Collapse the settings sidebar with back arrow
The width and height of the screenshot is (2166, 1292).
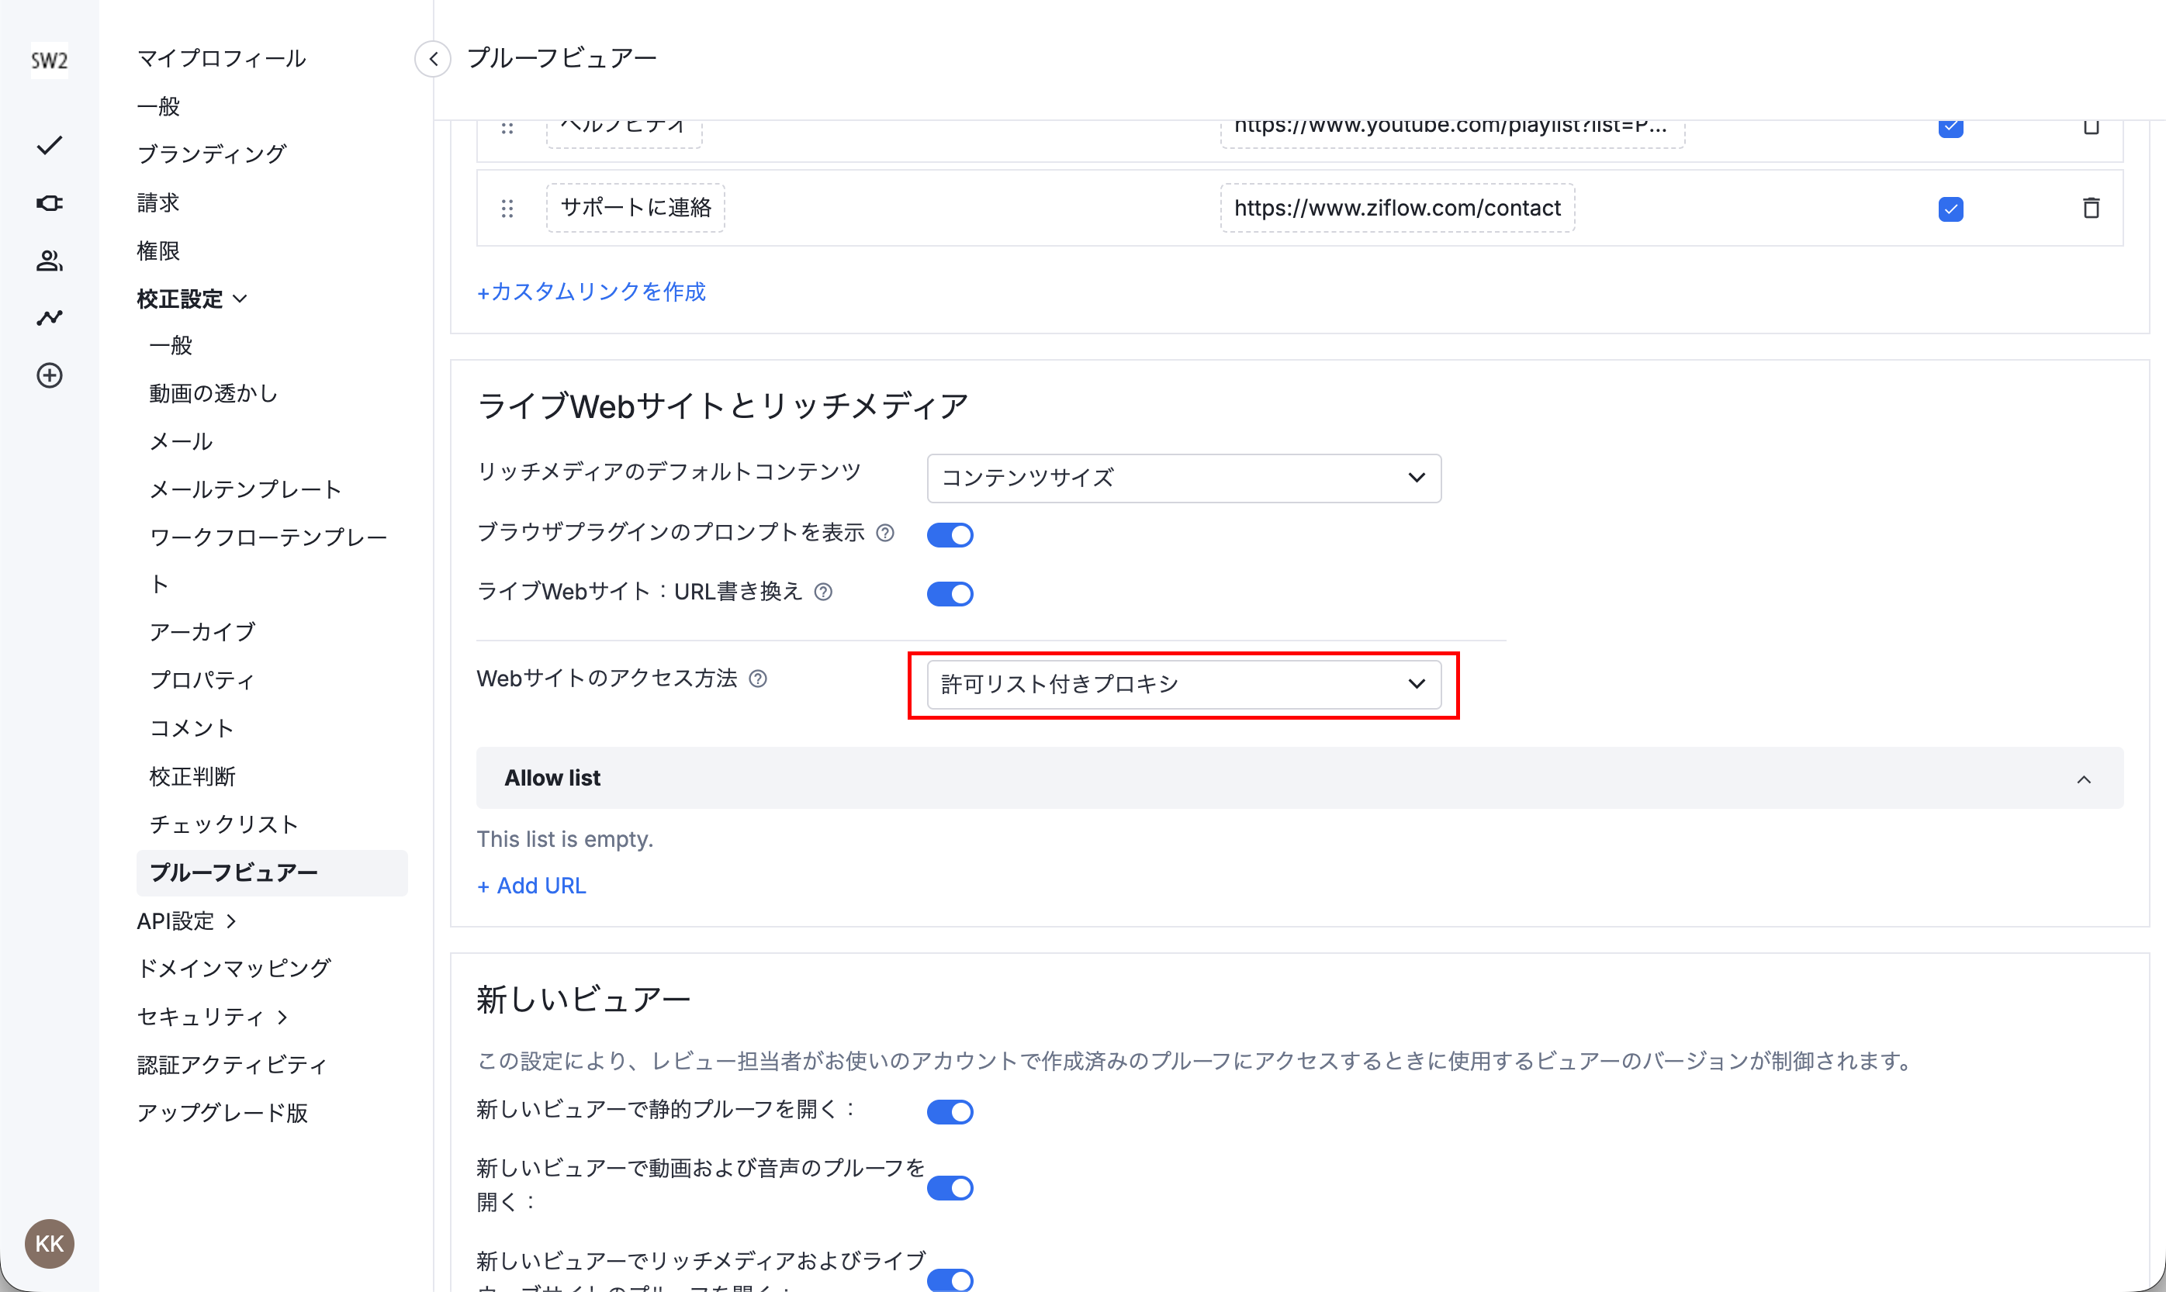tap(433, 59)
